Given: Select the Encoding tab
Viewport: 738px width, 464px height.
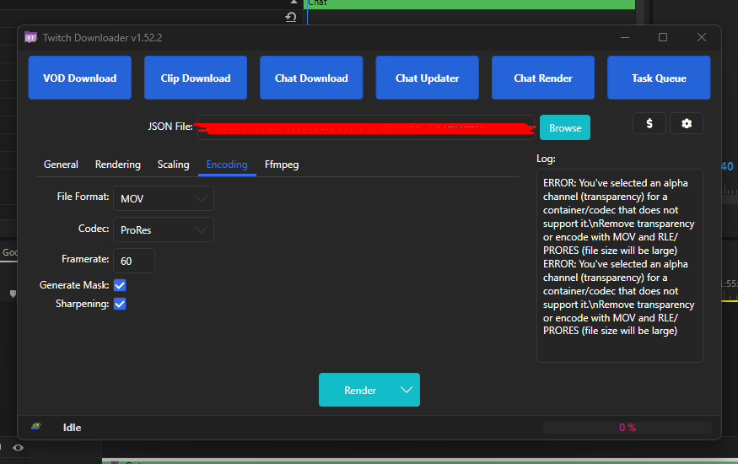Looking at the screenshot, I should click(227, 165).
